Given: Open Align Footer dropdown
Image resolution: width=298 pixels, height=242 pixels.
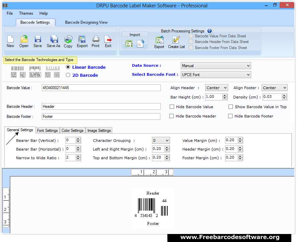Looking at the screenshot, I should point(274,88).
